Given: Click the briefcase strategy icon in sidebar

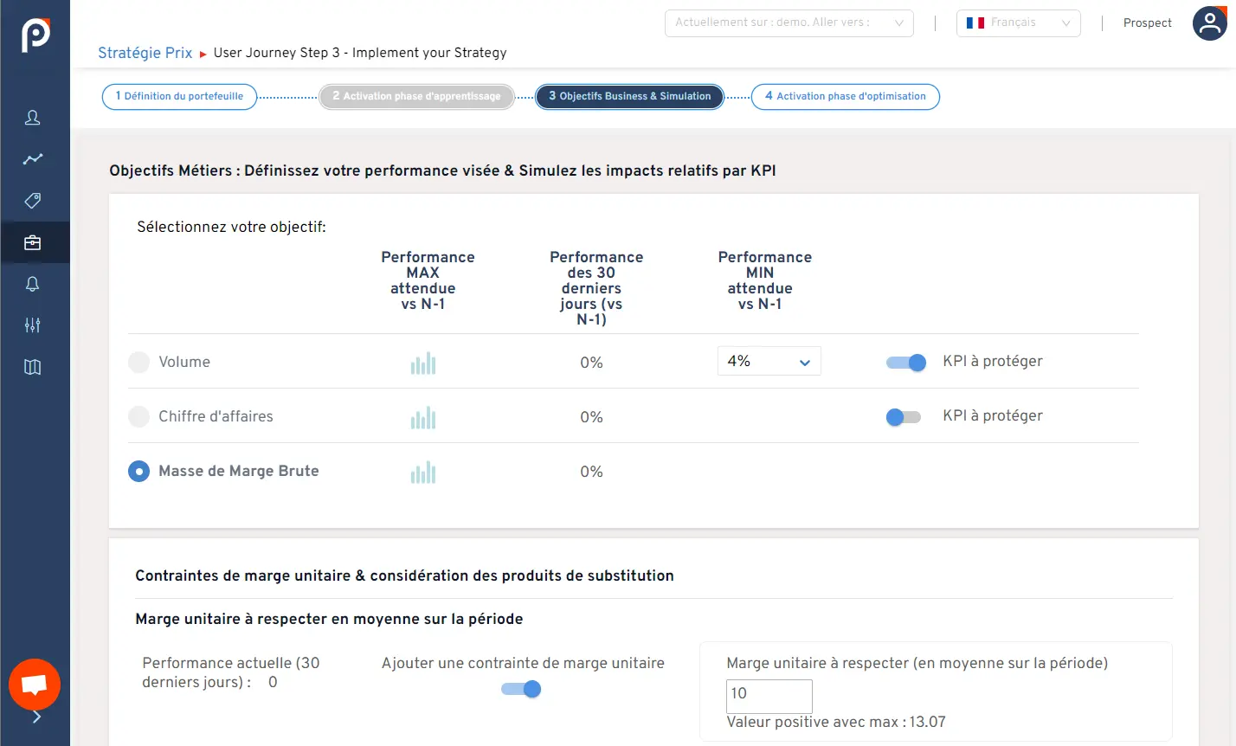Looking at the screenshot, I should pyautogui.click(x=35, y=242).
